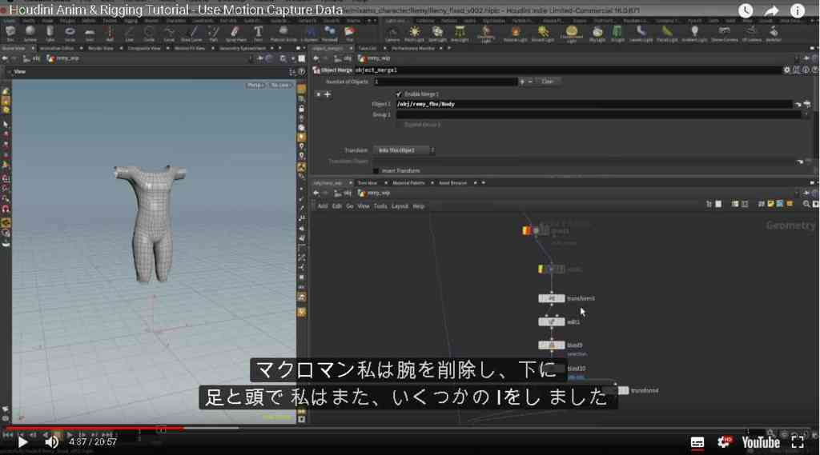The image size is (820, 455).
Task: Open the Transform 'Into This Object' dropdown
Action: 404,150
